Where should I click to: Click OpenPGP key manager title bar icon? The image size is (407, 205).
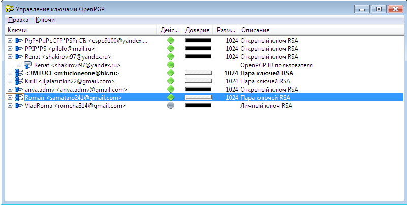click(10, 9)
